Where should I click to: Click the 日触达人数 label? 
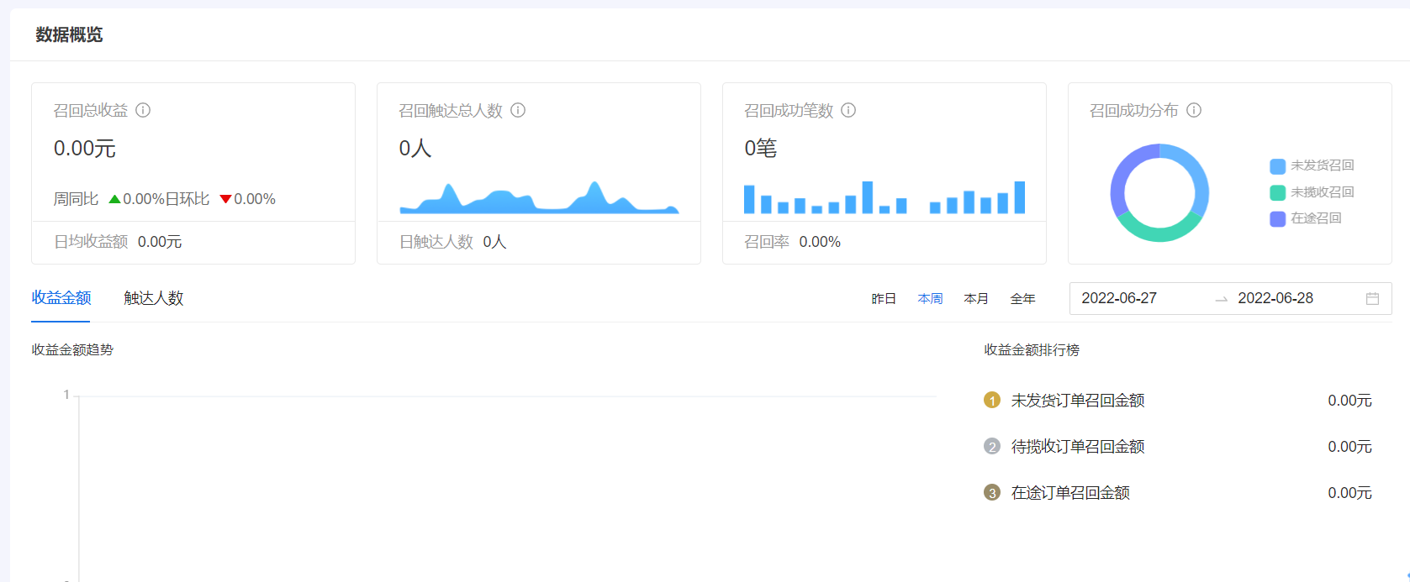436,242
